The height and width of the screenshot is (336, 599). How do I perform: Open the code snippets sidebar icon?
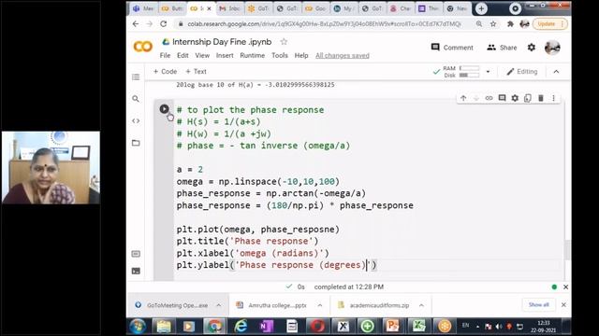coord(136,121)
